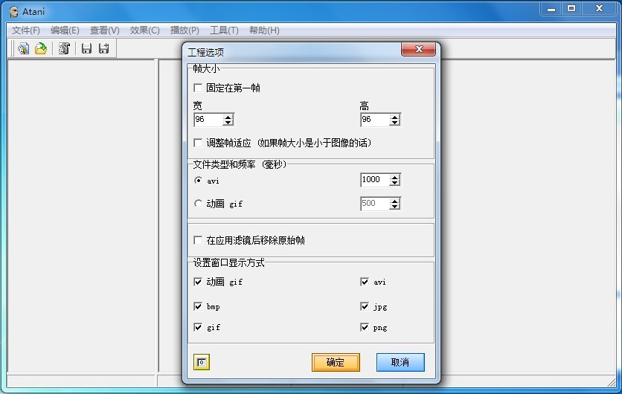The height and width of the screenshot is (394, 622).
Task: Decrease the 高 height spinner value
Action: pos(395,123)
